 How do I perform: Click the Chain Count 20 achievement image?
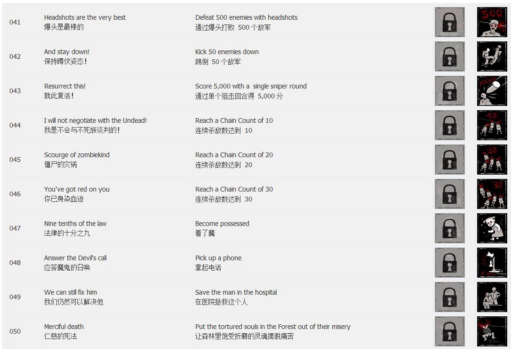492,160
